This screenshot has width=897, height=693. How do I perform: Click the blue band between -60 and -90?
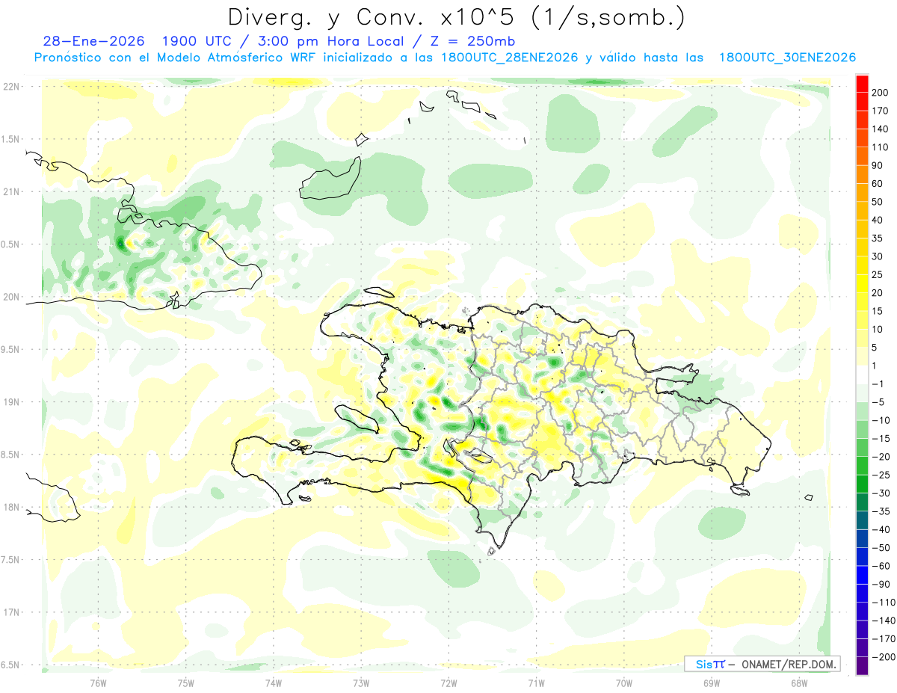click(862, 574)
